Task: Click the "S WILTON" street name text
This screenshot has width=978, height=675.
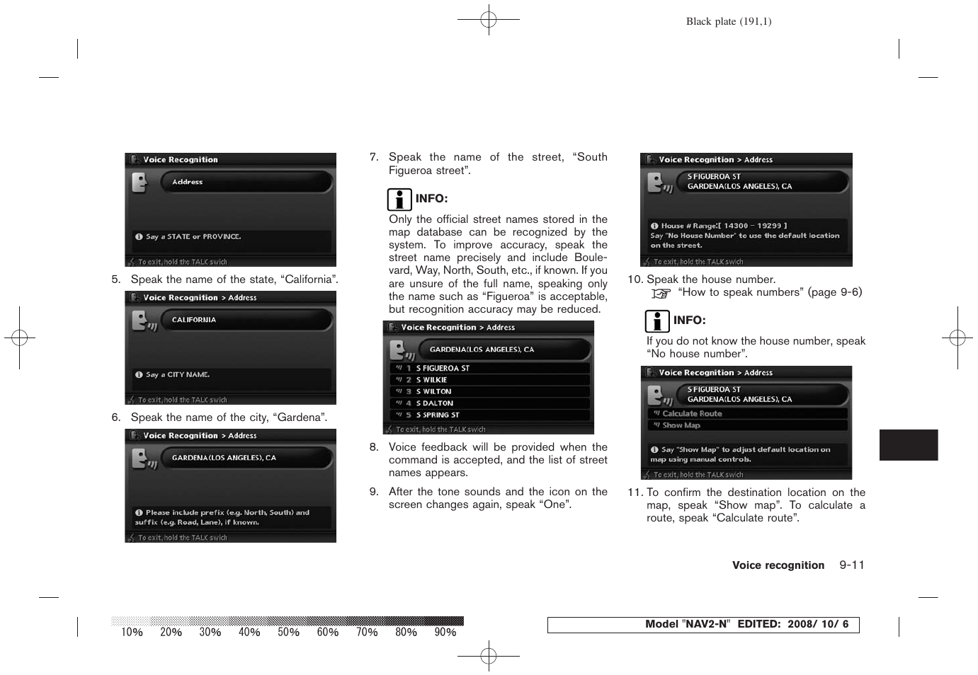Action: (434, 391)
